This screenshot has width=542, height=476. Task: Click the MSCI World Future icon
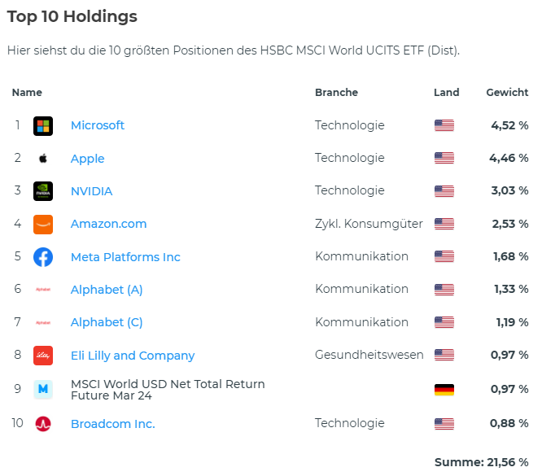point(43,390)
